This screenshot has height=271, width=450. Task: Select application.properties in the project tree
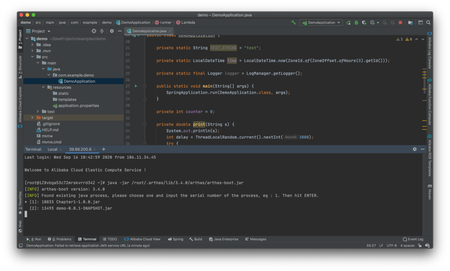[78, 106]
